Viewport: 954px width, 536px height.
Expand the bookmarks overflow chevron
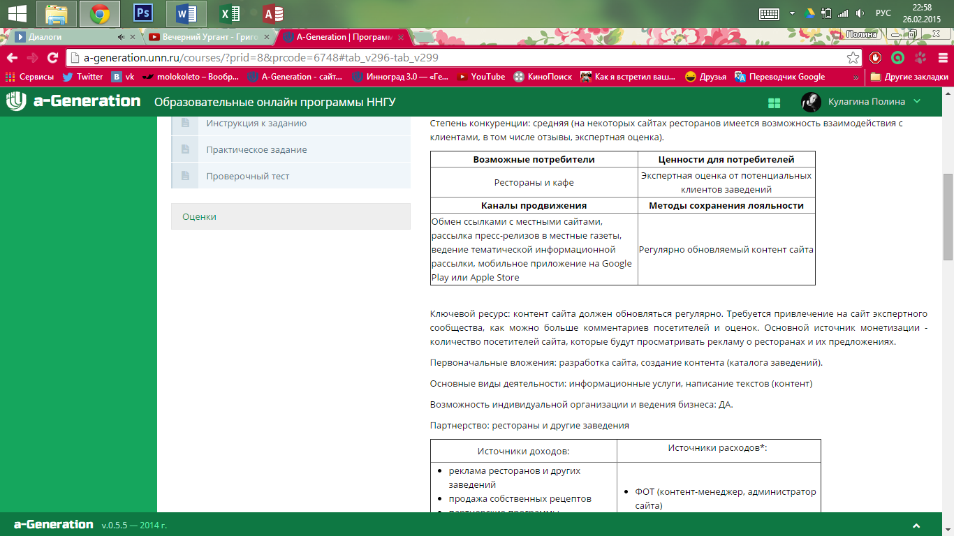pos(856,77)
